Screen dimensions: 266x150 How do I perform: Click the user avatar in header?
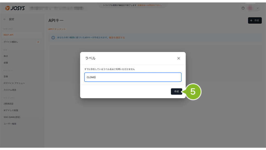250,8
